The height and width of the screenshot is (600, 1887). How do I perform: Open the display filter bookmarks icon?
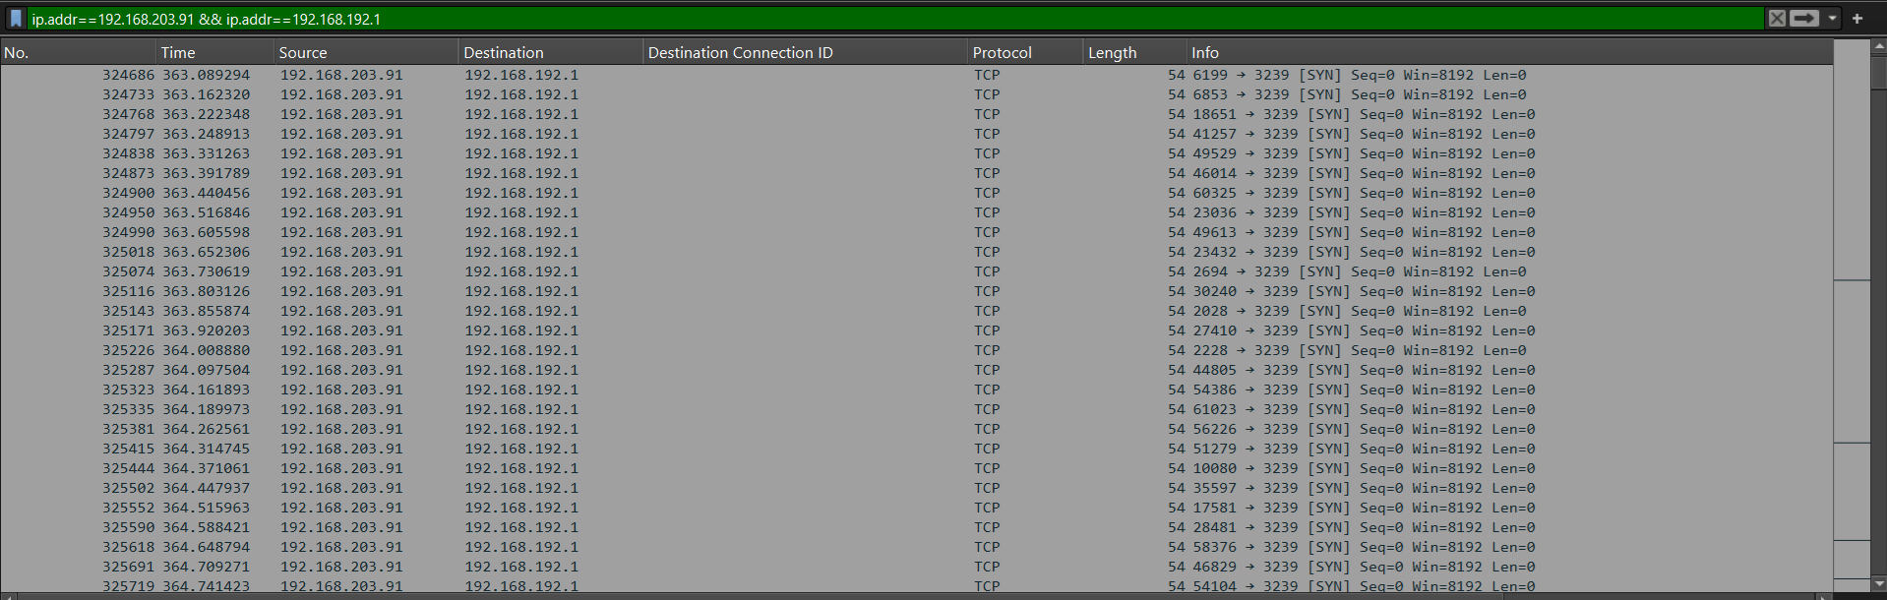(x=16, y=19)
